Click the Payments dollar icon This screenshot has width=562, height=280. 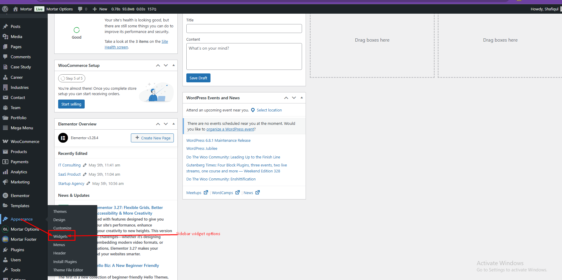pos(5,162)
